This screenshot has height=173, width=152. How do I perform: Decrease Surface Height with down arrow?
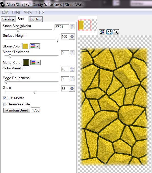click(72, 38)
